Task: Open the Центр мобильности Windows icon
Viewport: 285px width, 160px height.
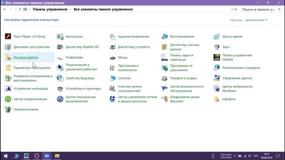Action: [x=217, y=88]
